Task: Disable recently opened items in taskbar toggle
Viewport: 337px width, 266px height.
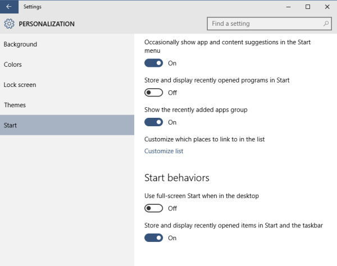Action: (154, 238)
